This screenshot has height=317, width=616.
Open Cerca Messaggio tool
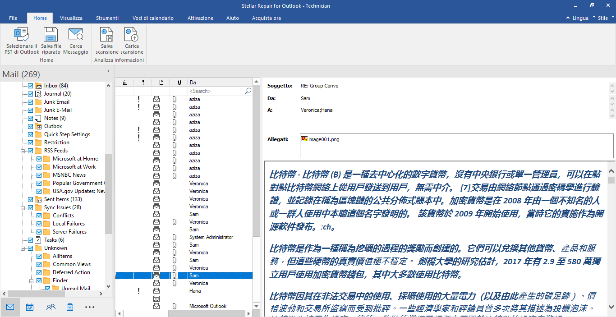[76, 35]
